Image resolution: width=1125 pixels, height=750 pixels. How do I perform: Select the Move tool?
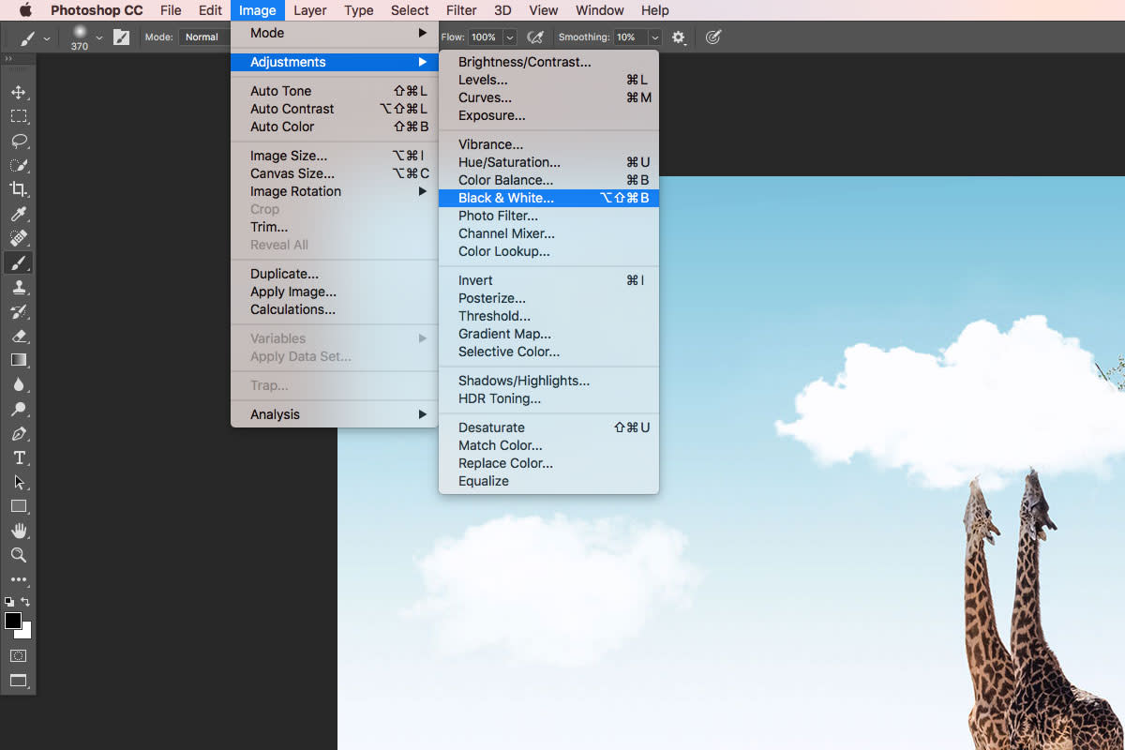pyautogui.click(x=19, y=92)
